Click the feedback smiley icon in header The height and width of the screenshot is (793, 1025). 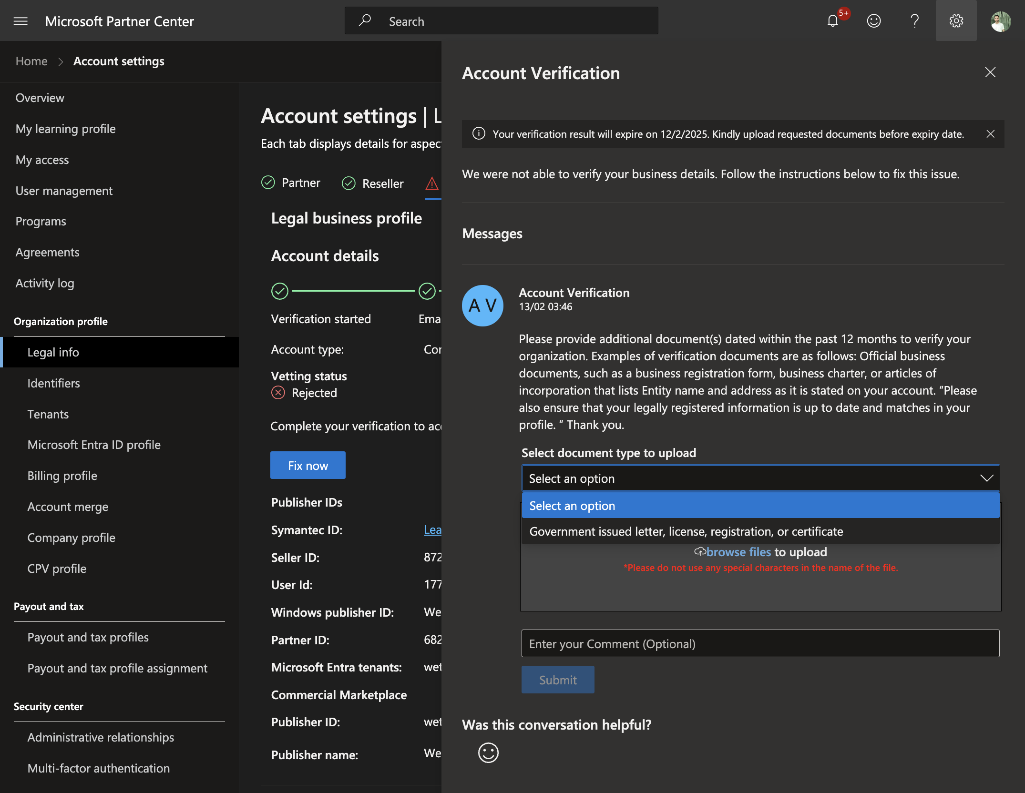pos(873,20)
